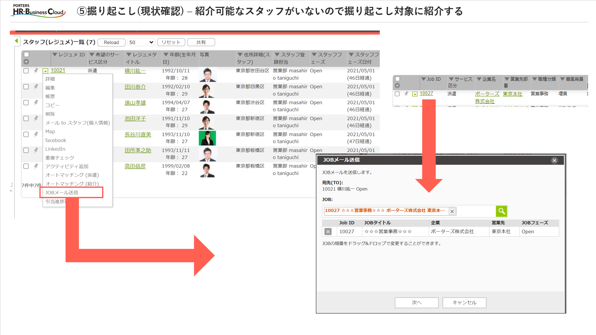
Task: Open action menu icon for Job 10027
Action: coord(415,94)
